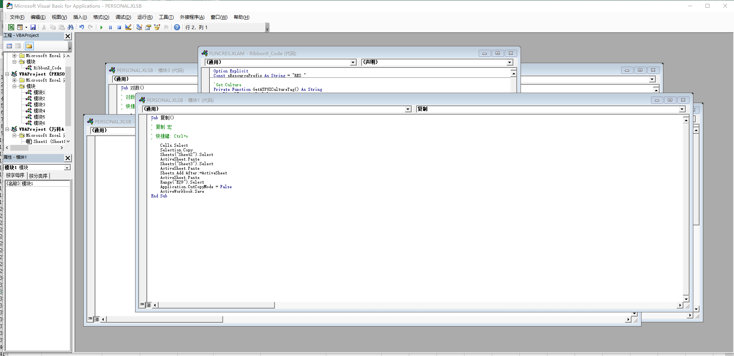The image size is (734, 356).
Task: Open the 复制 procedure dropdown
Action: 682,109
